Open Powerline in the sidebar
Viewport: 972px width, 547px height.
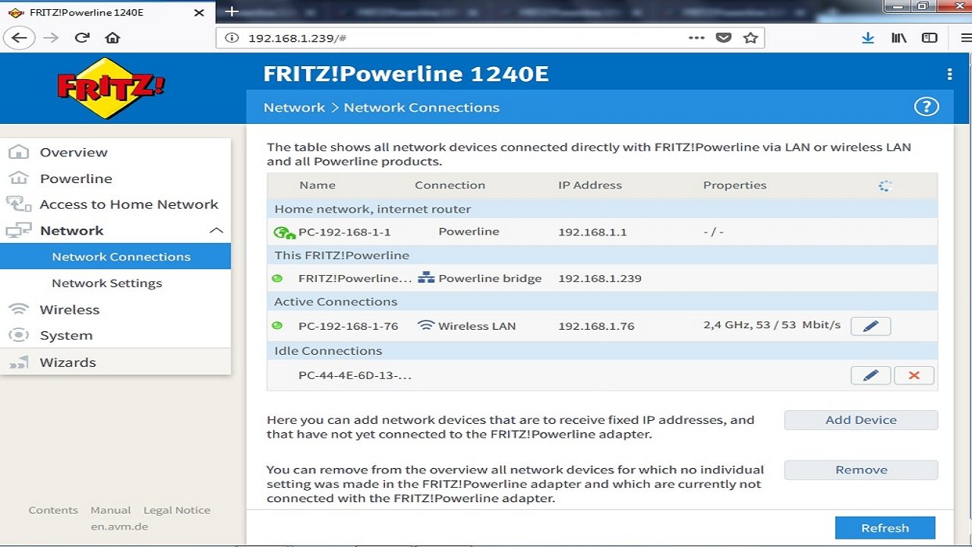pyautogui.click(x=76, y=179)
